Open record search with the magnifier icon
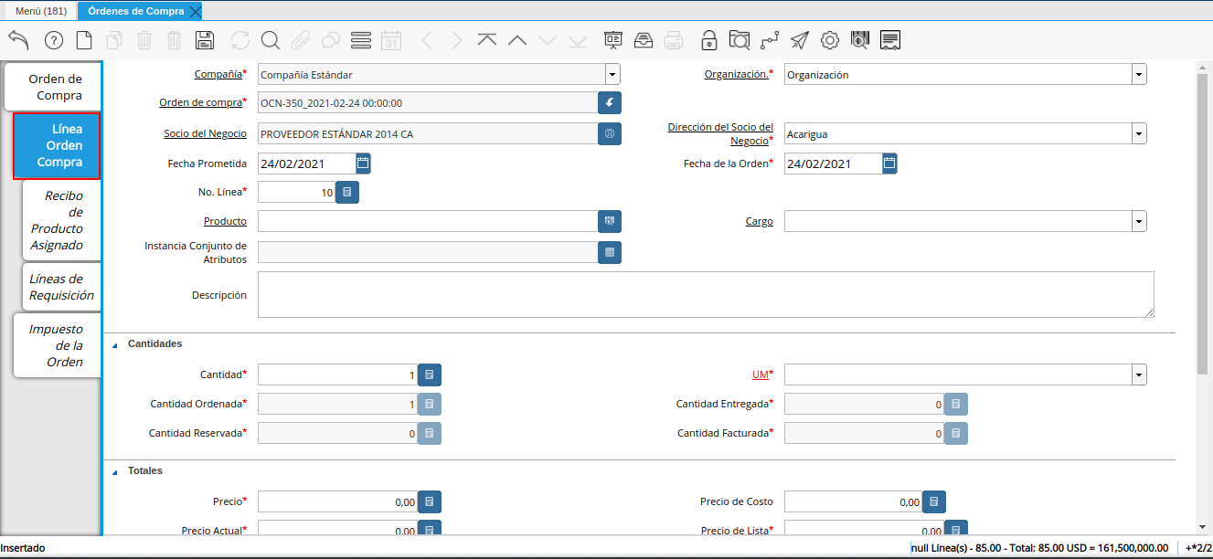 pos(270,40)
